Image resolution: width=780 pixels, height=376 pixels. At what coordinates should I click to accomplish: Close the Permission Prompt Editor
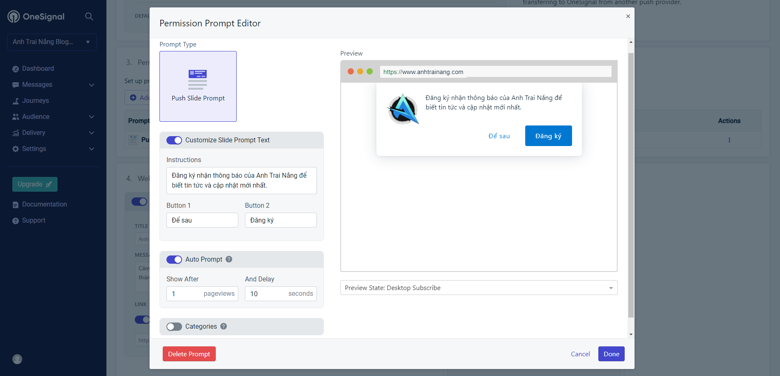(x=628, y=16)
